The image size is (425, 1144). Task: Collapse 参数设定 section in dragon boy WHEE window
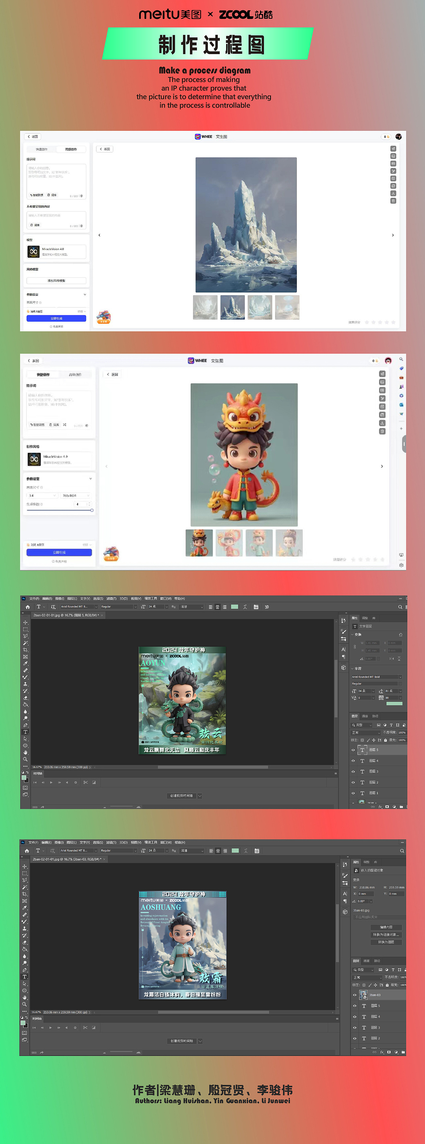click(91, 479)
